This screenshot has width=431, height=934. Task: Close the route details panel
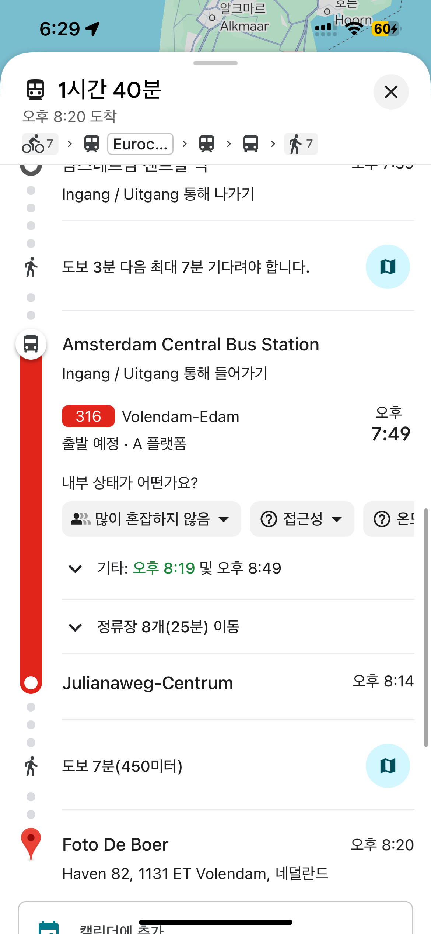click(391, 92)
